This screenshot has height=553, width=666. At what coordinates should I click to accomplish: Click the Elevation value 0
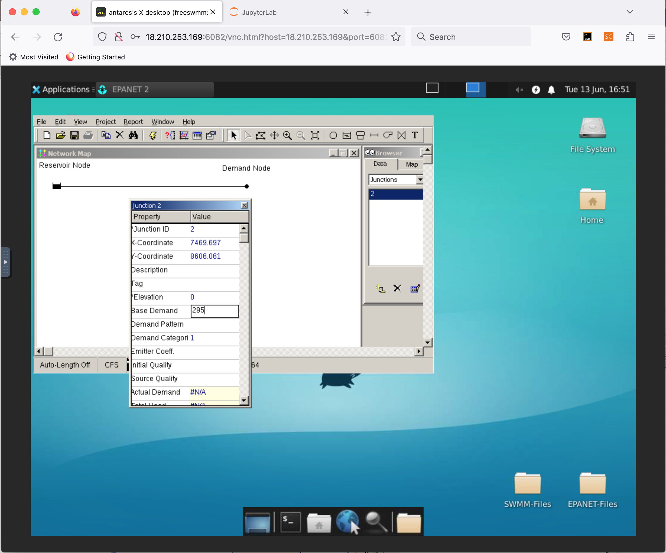(x=192, y=297)
